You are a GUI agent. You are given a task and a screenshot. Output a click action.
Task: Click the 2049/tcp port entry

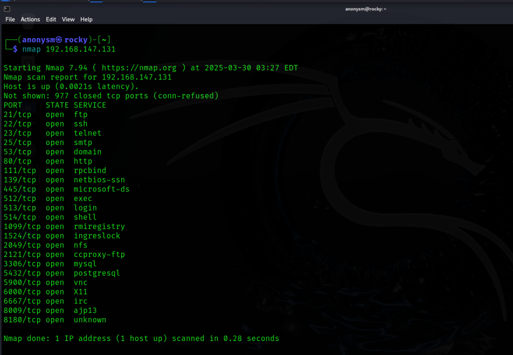[x=22, y=245]
